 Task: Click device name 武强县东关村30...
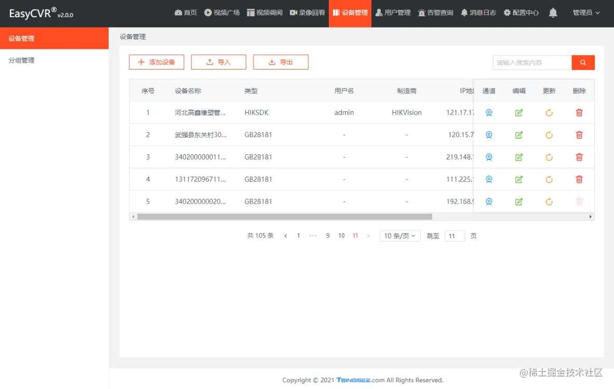point(201,135)
